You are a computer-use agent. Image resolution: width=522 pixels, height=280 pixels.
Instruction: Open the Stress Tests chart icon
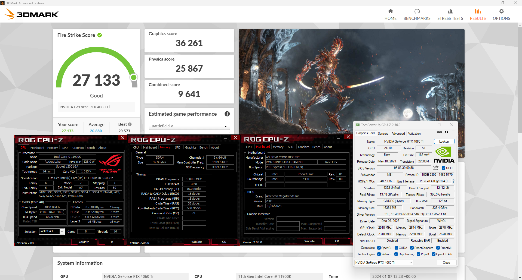coord(450,11)
